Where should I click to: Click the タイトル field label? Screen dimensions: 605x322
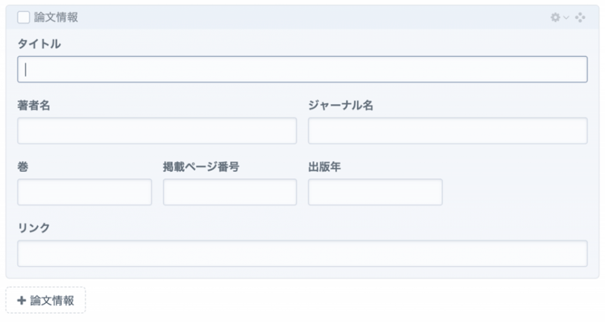(39, 44)
